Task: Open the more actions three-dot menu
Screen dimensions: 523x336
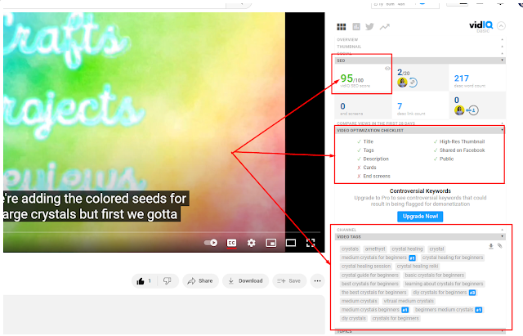Action: pos(317,281)
